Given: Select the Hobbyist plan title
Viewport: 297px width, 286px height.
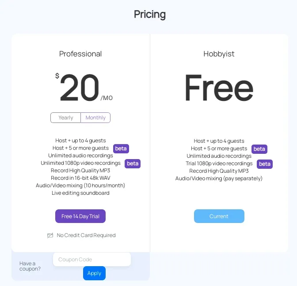Looking at the screenshot, I should 219,54.
